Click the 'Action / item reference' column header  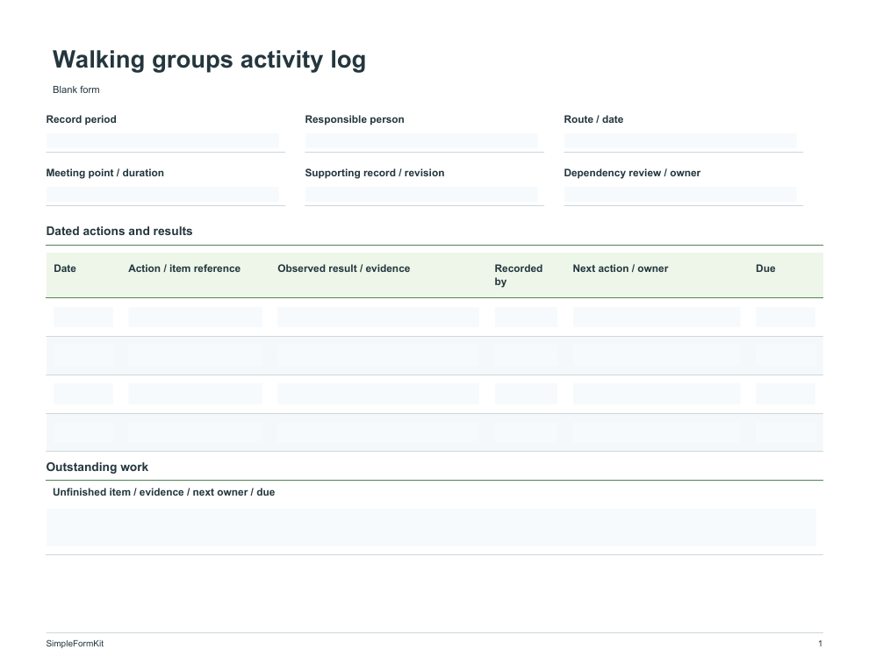point(184,268)
